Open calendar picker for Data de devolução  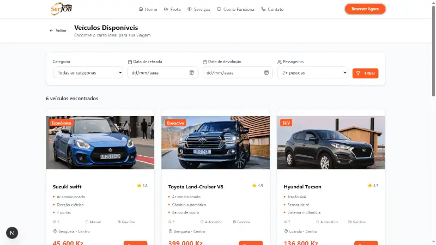(266, 72)
